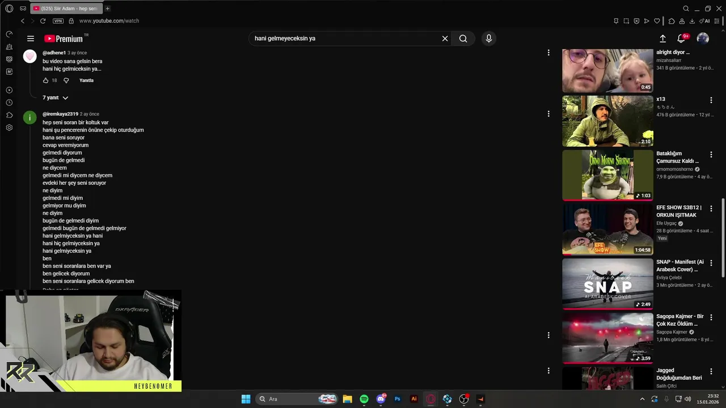Open Windows Start menu
This screenshot has width=726, height=408.
coord(246,399)
